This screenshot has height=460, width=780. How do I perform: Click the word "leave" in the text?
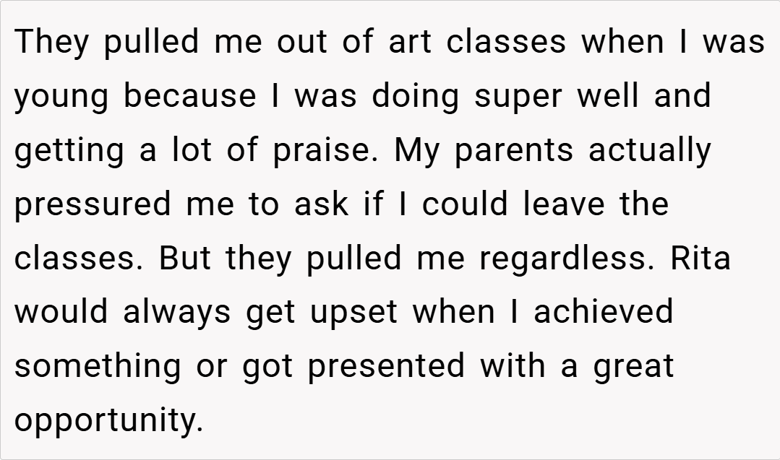pos(563,204)
